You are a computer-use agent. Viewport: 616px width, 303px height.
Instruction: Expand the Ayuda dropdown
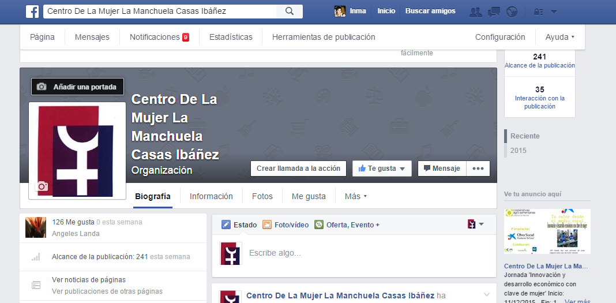pos(560,37)
